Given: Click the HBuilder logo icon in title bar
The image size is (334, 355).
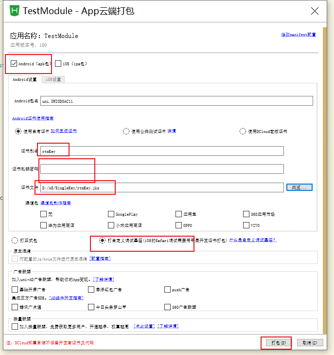Looking at the screenshot, I should (x=15, y=10).
